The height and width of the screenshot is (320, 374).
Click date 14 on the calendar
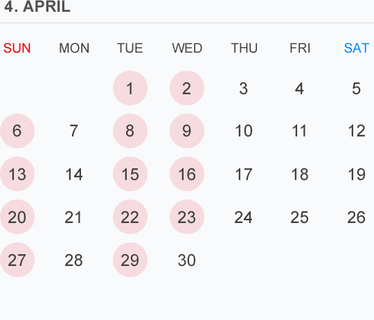pos(73,175)
